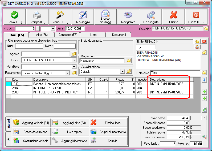Select the Azioni vertical tab
212x151 pixels.
point(8,123)
